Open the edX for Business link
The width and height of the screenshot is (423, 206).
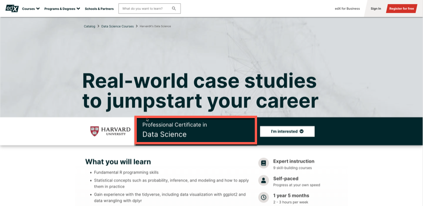point(347,8)
